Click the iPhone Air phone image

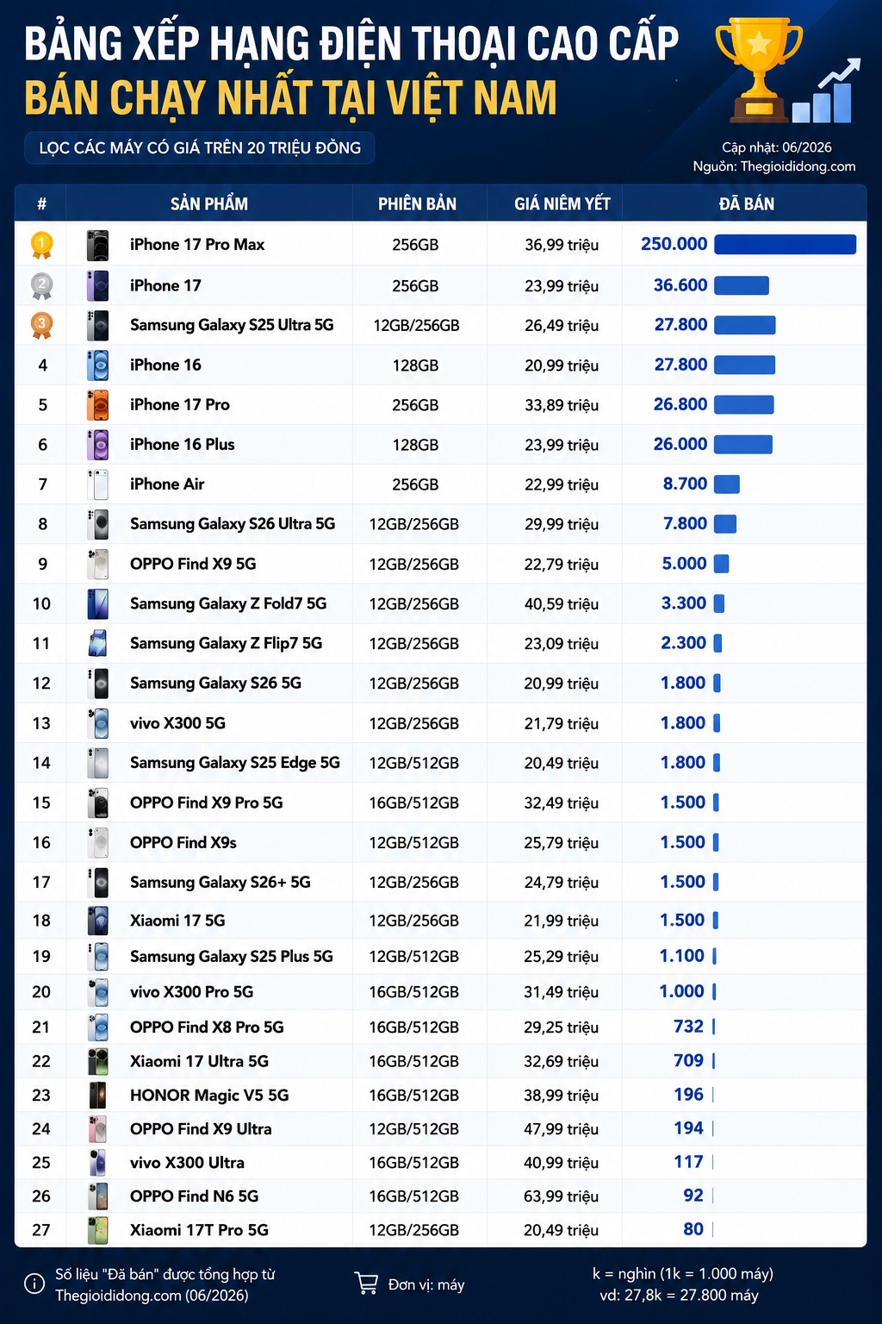click(98, 484)
